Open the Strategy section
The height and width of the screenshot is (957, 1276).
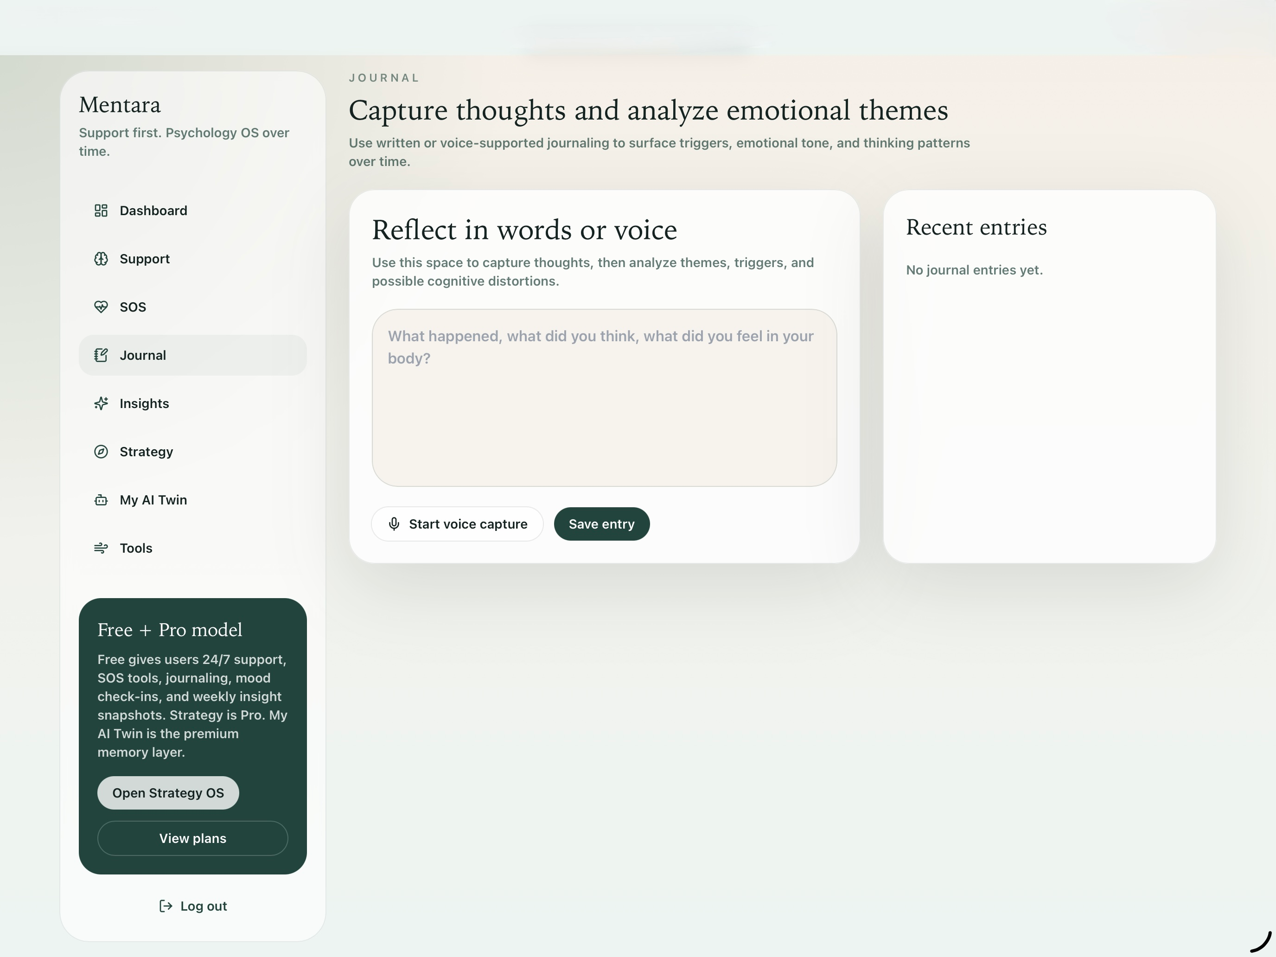[x=193, y=452]
